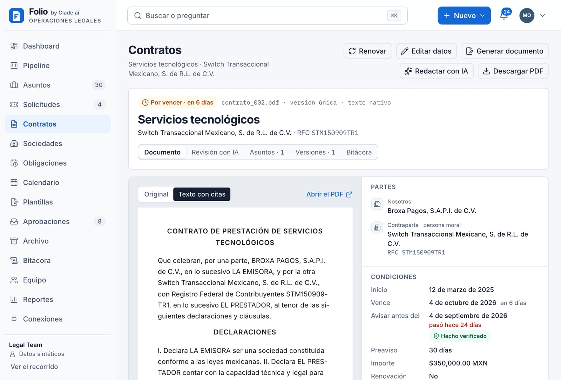Screen dimensions: 561x380
Task: Click Redactar con IA button
Action: 437,71
